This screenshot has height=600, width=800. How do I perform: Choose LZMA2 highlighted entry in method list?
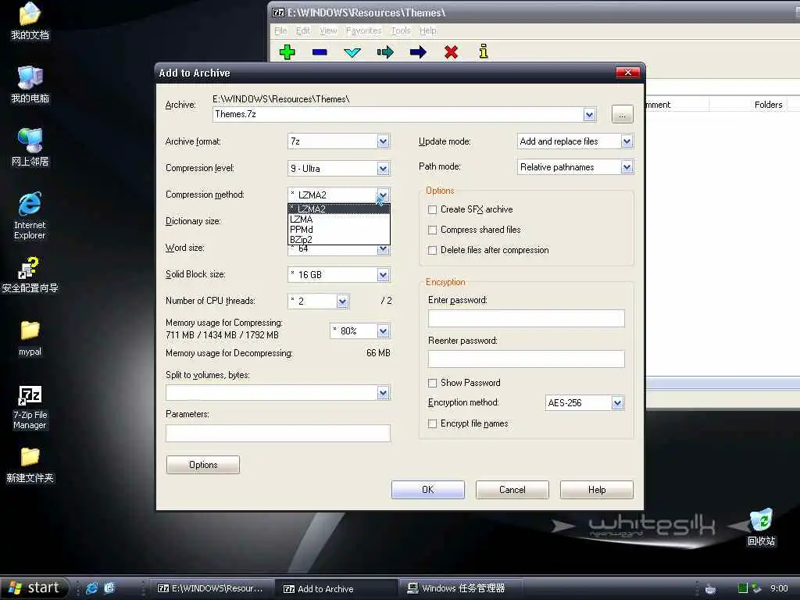tap(339, 209)
